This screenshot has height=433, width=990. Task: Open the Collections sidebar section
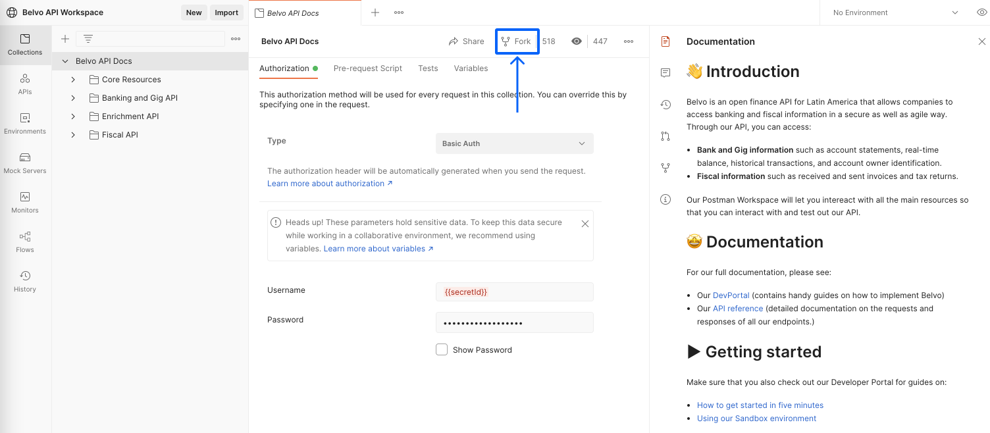click(25, 45)
